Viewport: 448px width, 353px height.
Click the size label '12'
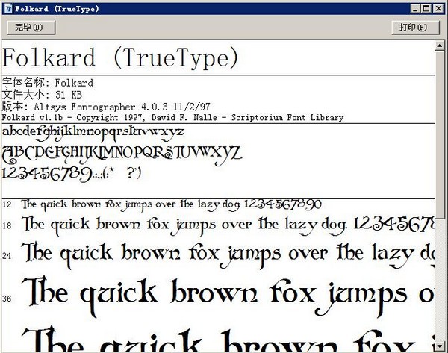point(7,204)
